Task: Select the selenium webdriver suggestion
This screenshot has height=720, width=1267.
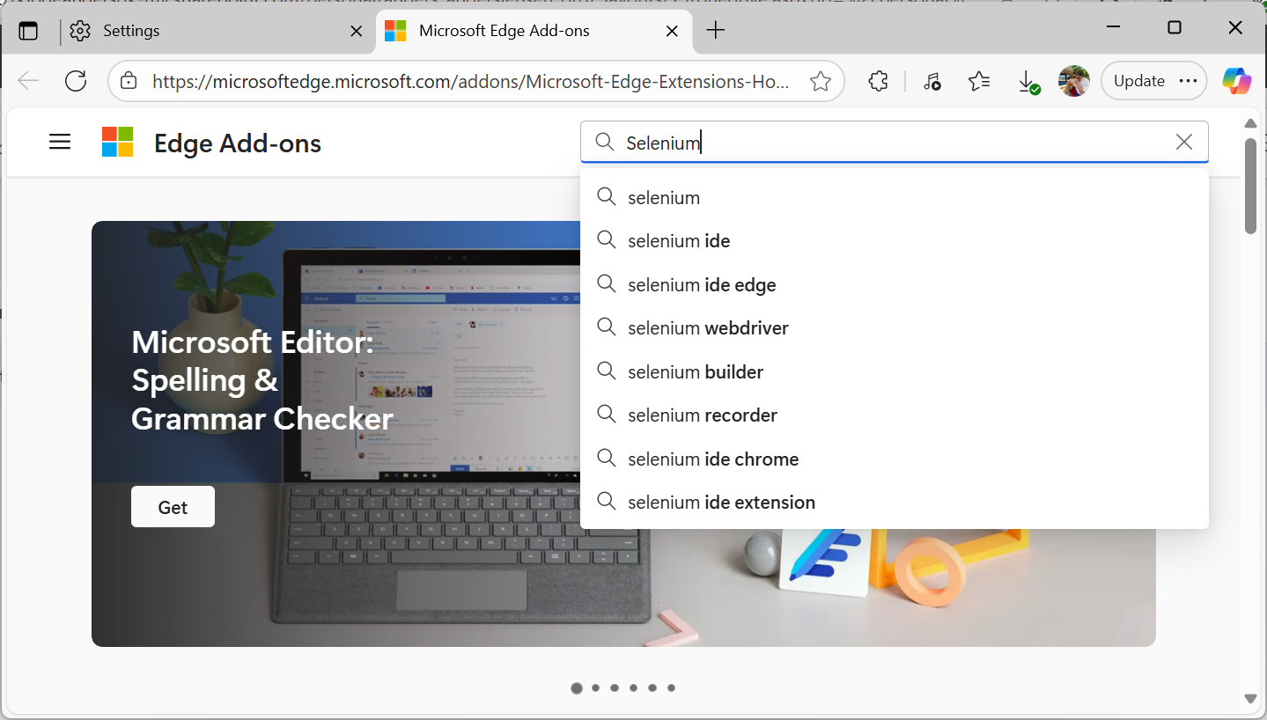Action: (707, 327)
